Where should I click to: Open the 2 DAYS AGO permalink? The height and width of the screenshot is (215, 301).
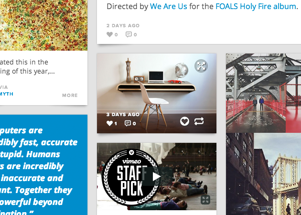(123, 25)
